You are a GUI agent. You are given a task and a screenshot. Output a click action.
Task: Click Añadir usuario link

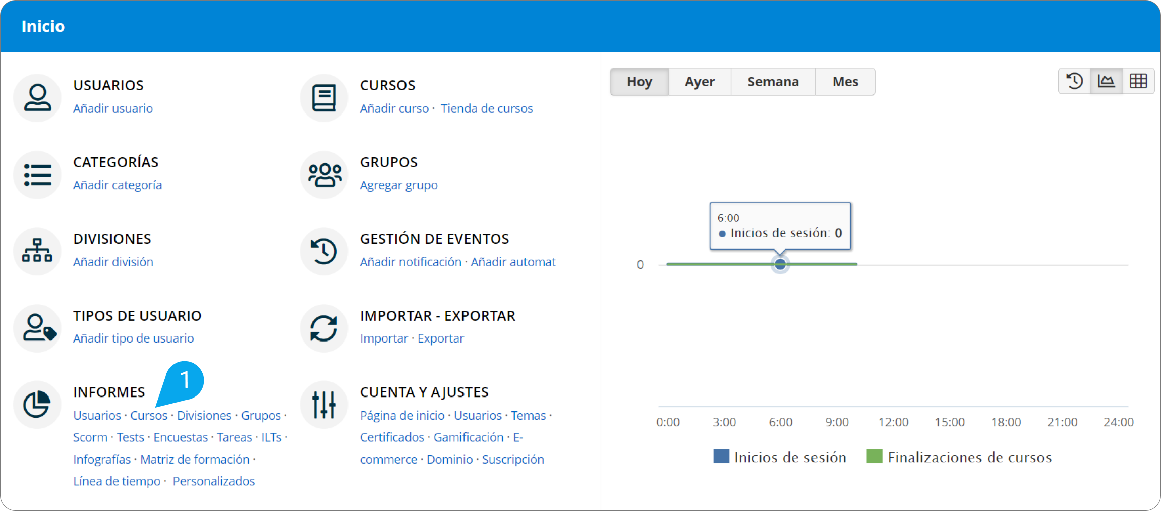coord(113,108)
